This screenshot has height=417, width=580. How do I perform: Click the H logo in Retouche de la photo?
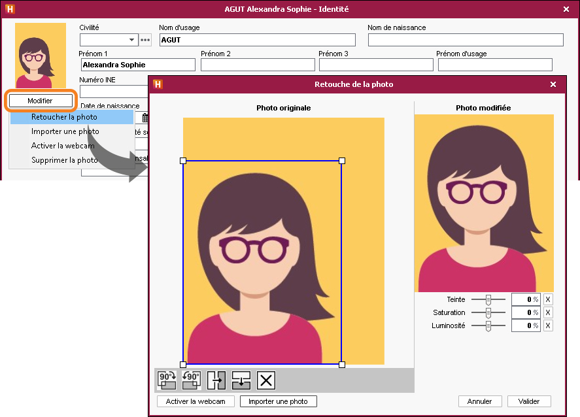tap(158, 84)
